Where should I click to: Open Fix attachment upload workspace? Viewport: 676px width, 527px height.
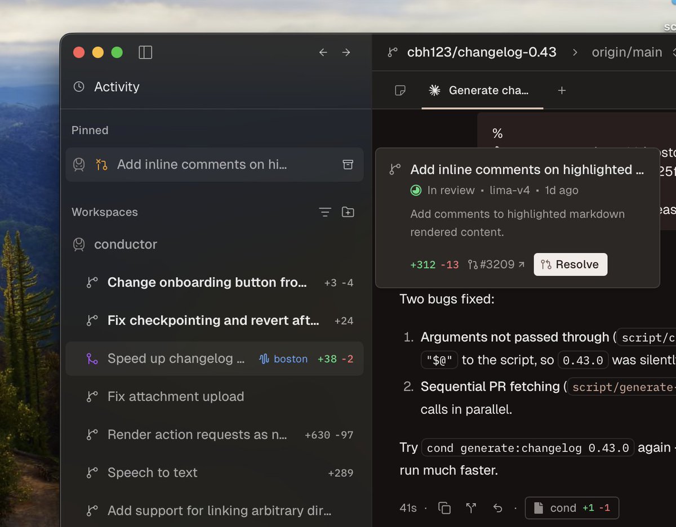coord(214,397)
